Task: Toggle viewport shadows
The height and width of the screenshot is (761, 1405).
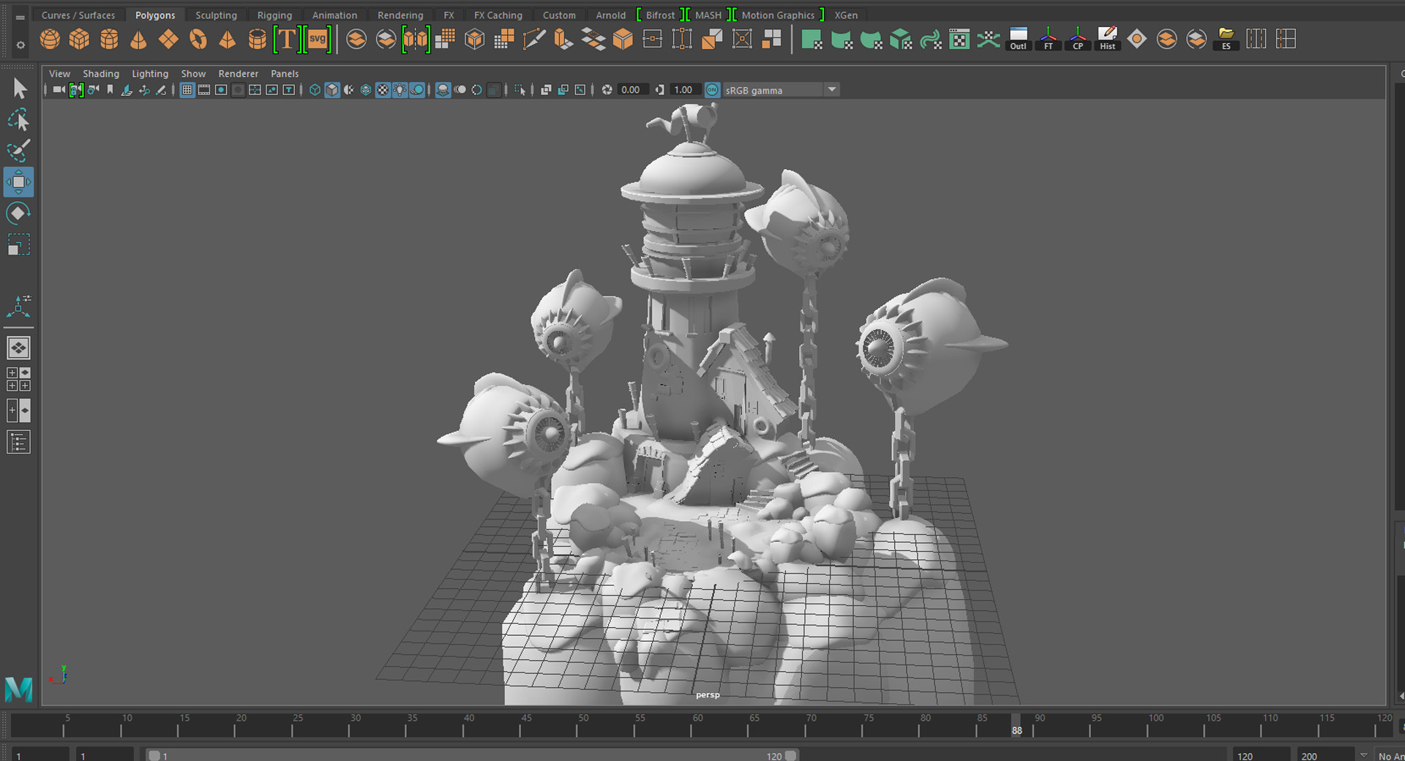Action: click(417, 90)
